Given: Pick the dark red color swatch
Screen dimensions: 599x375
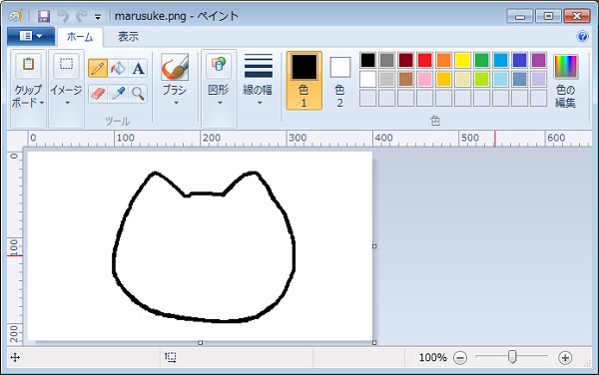Looking at the screenshot, I should 406,60.
